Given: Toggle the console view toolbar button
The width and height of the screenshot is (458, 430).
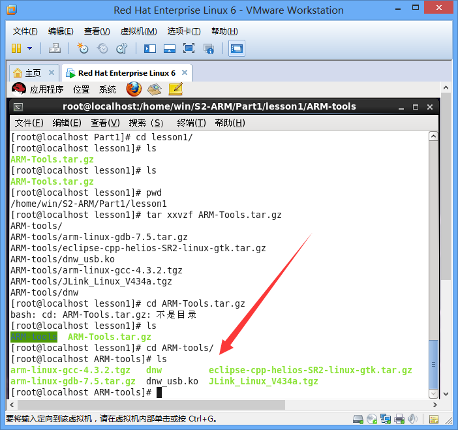Looking at the screenshot, I should coord(237,48).
